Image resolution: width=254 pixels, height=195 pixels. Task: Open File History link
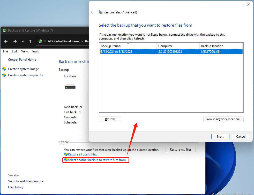(x=16, y=187)
